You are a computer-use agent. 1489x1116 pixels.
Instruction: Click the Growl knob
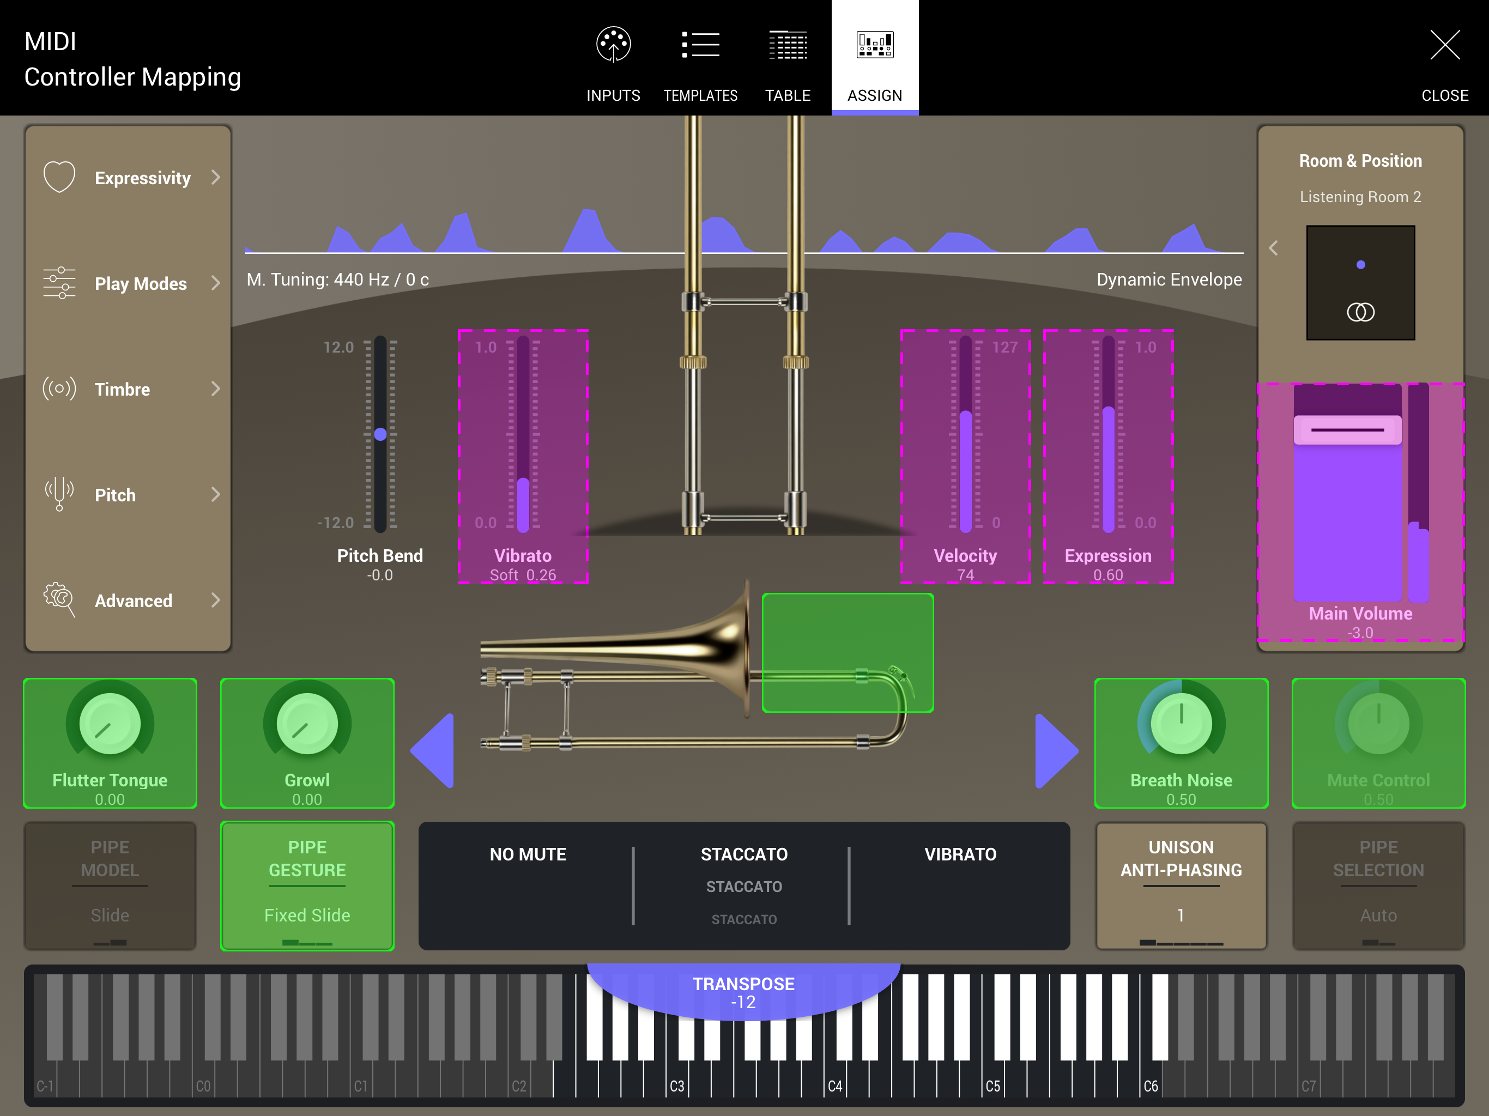coord(307,724)
